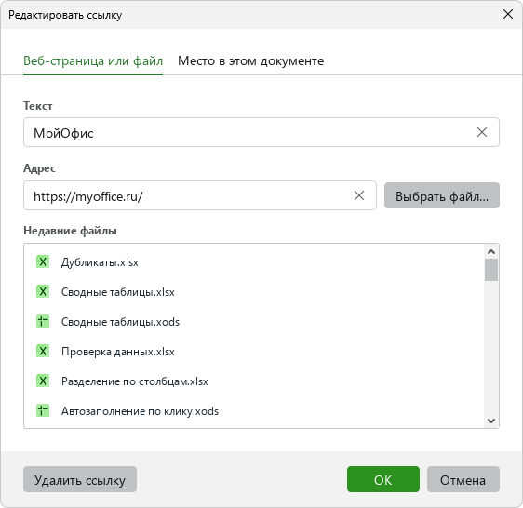
Task: Select the file name Дубликаты.xlsx
Action: pyautogui.click(x=100, y=262)
